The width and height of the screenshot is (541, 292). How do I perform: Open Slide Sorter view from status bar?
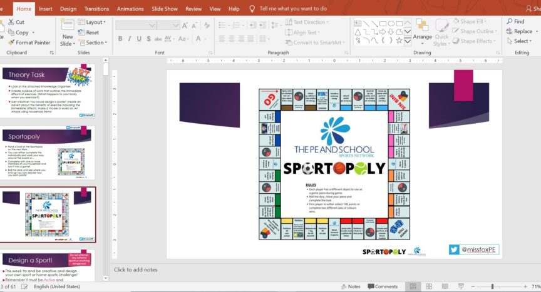pos(428,286)
